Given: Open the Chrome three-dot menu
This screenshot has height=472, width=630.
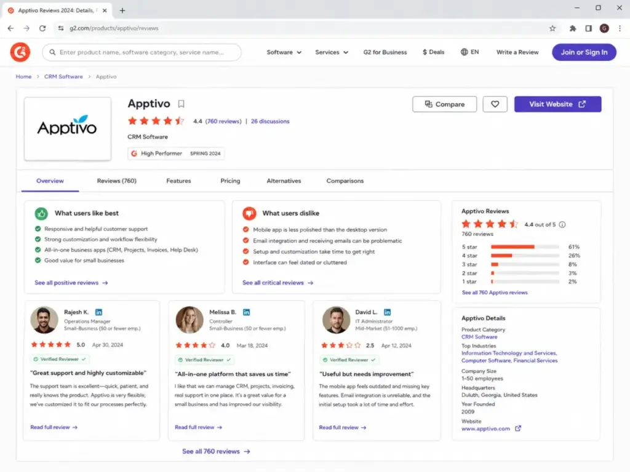Looking at the screenshot, I should click(620, 28).
